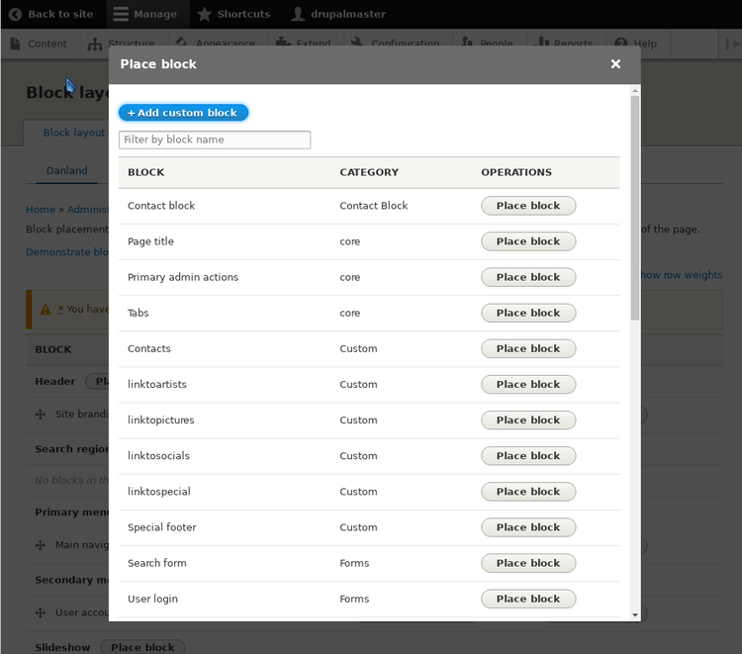Viewport: 742px width, 654px height.
Task: Click dialog scrollbar down arrow
Action: [x=635, y=614]
